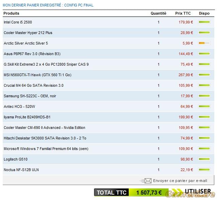The width and height of the screenshot is (217, 200).
Task: Click availability indicator for Logitech G510
Action: [x=204, y=159]
